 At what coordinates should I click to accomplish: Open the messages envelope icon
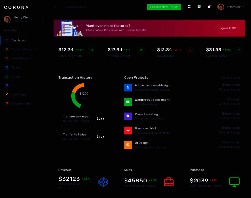tap(199, 7)
